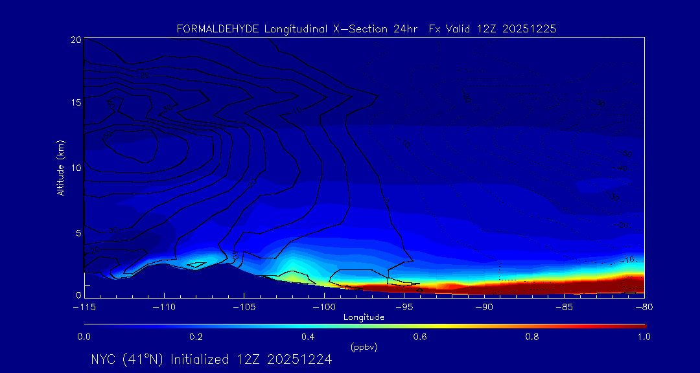Click the longitude tick label "-80"
Viewport: 700px width, 373px height.
point(644,308)
